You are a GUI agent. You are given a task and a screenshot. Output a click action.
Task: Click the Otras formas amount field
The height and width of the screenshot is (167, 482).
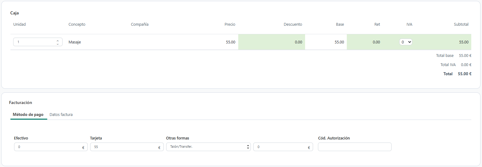coord(283,147)
